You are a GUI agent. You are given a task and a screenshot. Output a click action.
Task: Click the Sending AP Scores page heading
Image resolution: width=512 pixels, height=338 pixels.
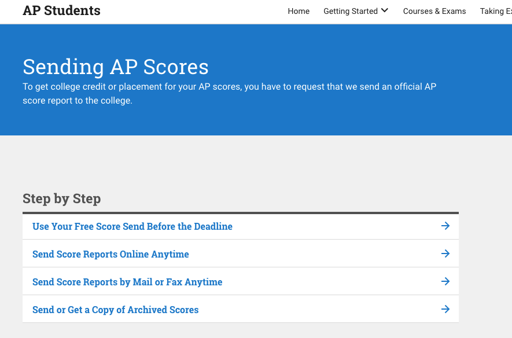pyautogui.click(x=116, y=67)
